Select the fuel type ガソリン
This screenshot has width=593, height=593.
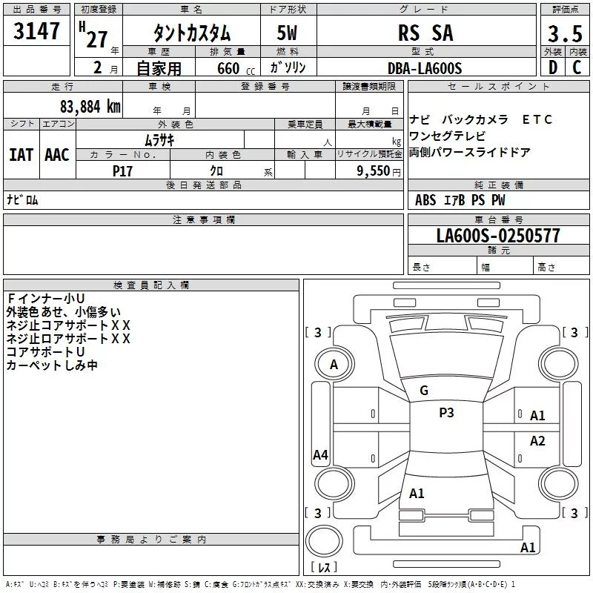pyautogui.click(x=288, y=67)
